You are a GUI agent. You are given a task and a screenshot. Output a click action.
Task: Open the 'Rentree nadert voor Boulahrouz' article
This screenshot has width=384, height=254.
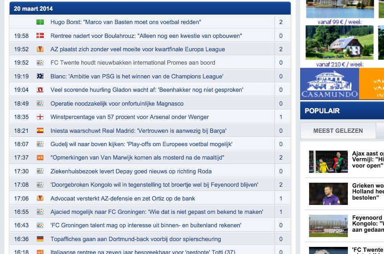tap(146, 36)
